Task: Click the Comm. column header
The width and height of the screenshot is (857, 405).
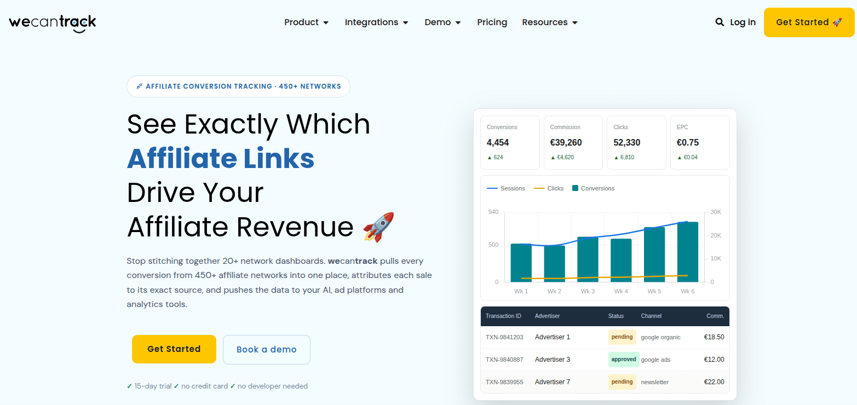Action: point(715,316)
